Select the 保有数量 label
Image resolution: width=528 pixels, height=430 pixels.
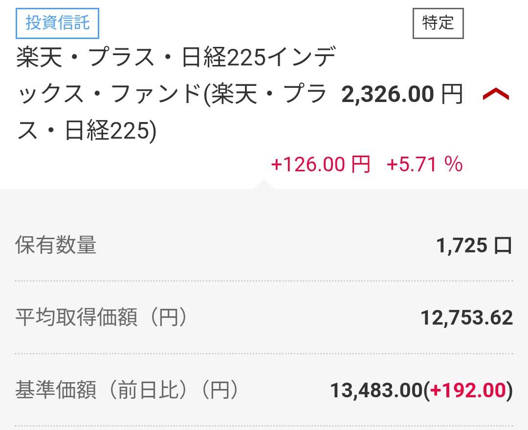(56, 246)
